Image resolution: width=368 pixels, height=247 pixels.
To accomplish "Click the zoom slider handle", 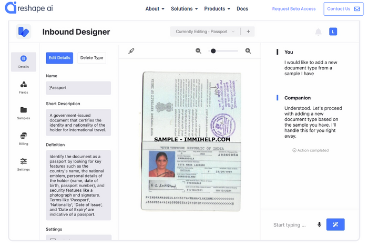I will point(213,51).
